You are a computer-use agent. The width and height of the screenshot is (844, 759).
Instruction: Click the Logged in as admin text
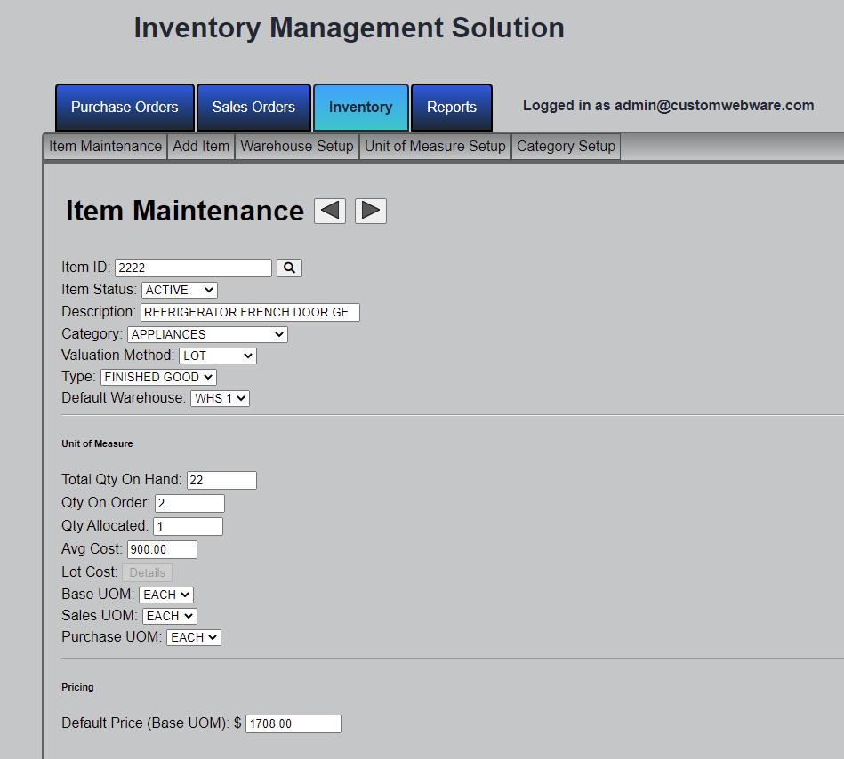click(x=669, y=106)
